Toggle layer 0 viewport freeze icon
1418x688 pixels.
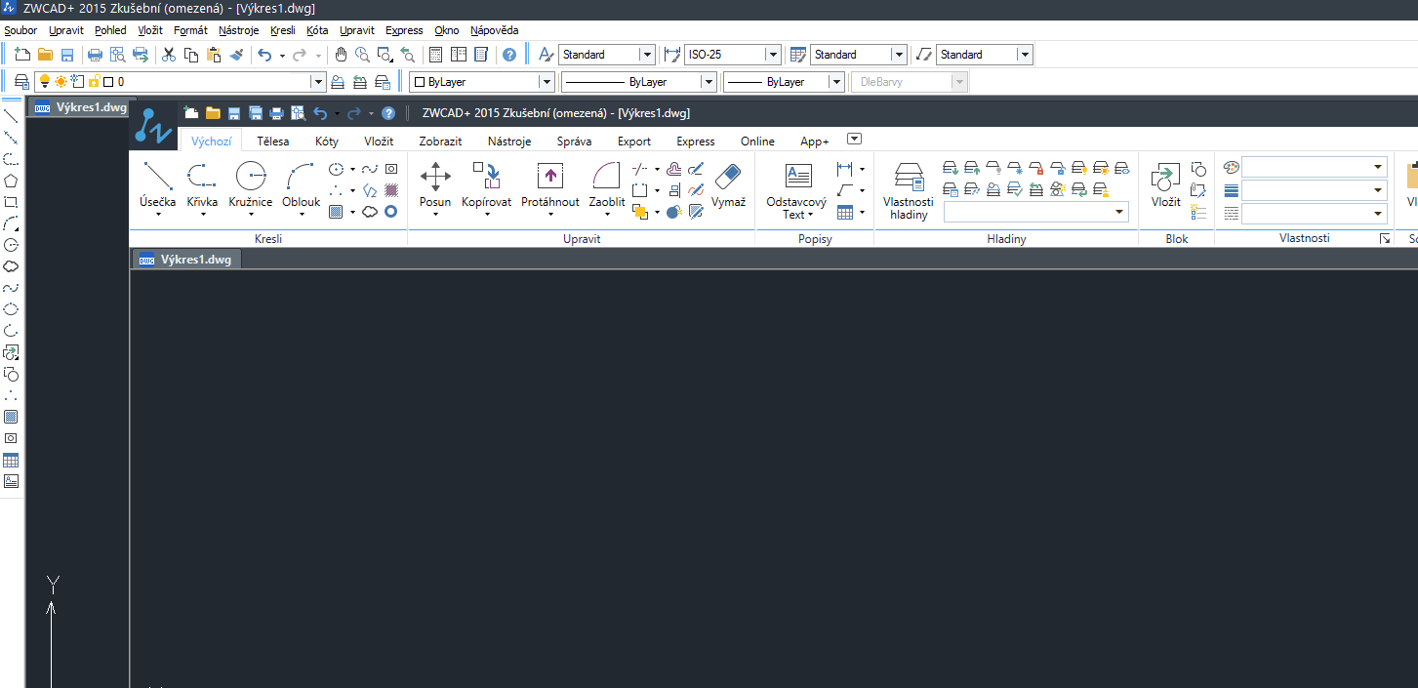coord(78,82)
